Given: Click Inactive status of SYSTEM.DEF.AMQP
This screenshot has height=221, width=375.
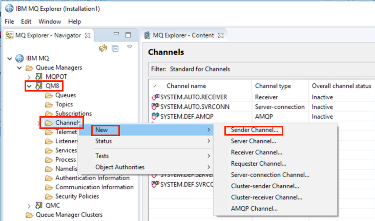Looking at the screenshot, I should pos(322,117).
